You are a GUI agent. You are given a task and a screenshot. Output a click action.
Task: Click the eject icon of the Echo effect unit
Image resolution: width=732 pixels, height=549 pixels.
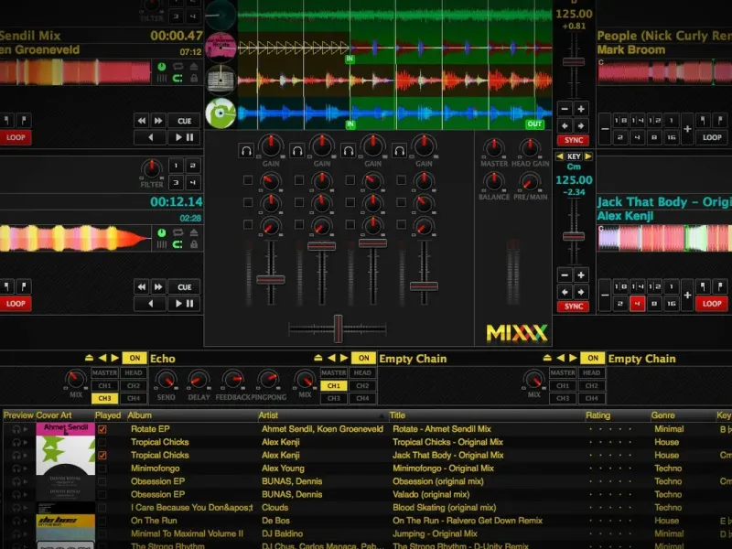(89, 358)
